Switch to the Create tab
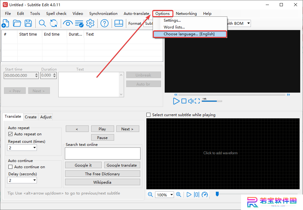 (31, 117)
